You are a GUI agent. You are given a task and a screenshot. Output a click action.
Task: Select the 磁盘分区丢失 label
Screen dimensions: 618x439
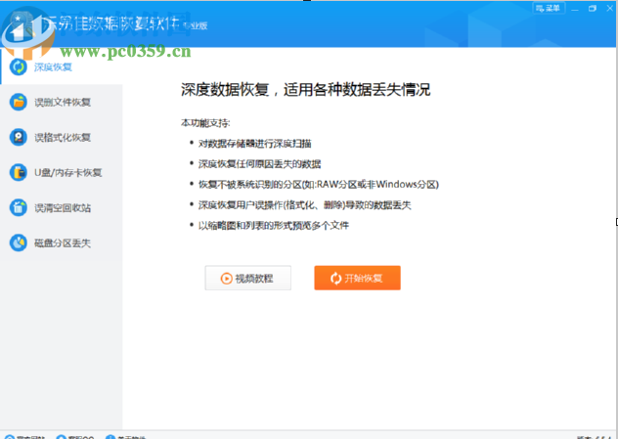(x=63, y=243)
